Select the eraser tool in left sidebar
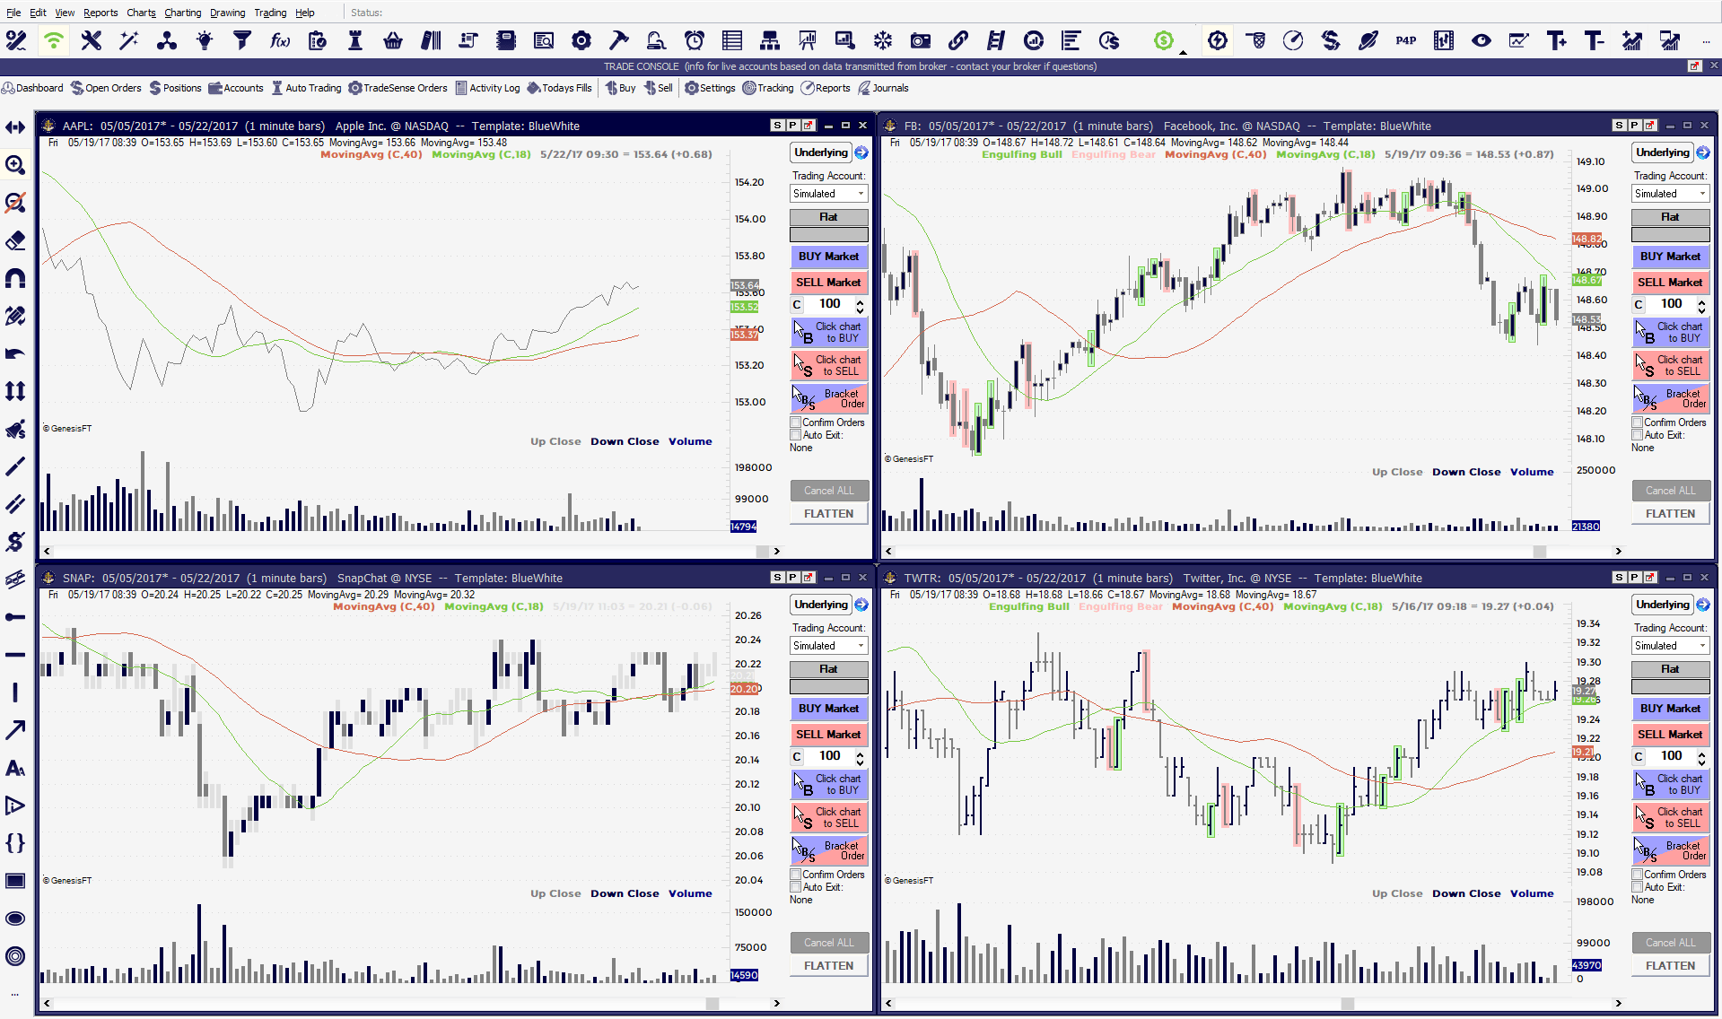Image resolution: width=1722 pixels, height=1019 pixels. 15,240
